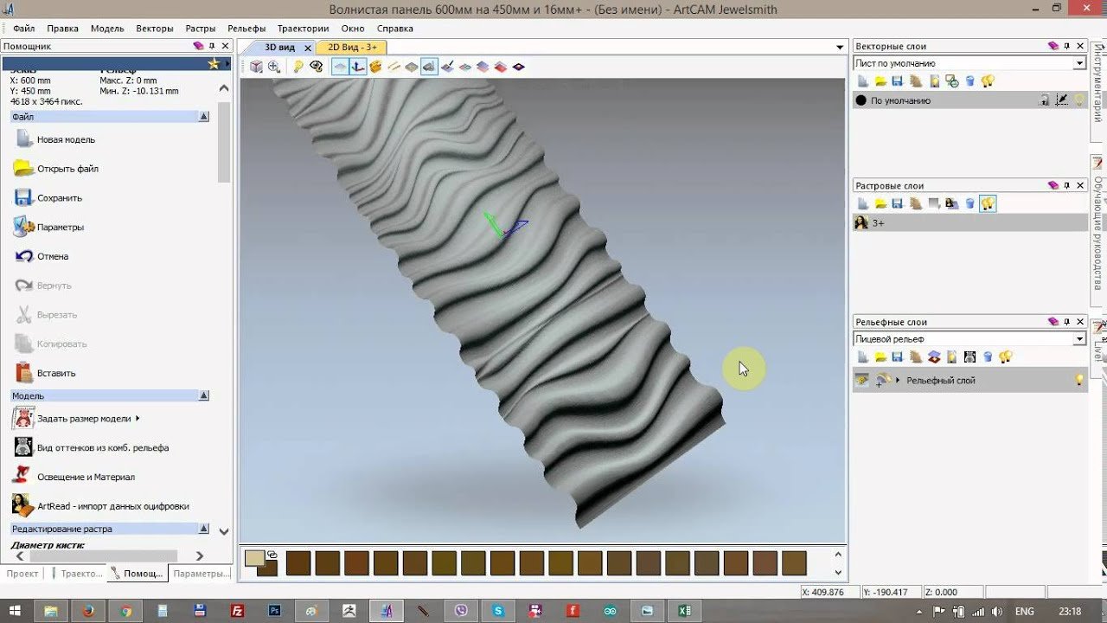The image size is (1107, 623).
Task: Collapse the Файл section in assistant panel
Action: 204,116
